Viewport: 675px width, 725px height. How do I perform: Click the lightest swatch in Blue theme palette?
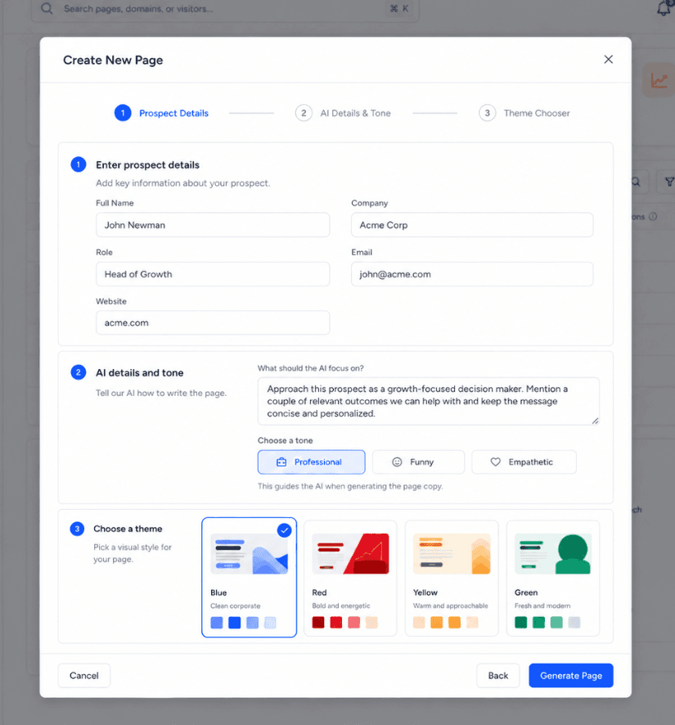tap(271, 623)
